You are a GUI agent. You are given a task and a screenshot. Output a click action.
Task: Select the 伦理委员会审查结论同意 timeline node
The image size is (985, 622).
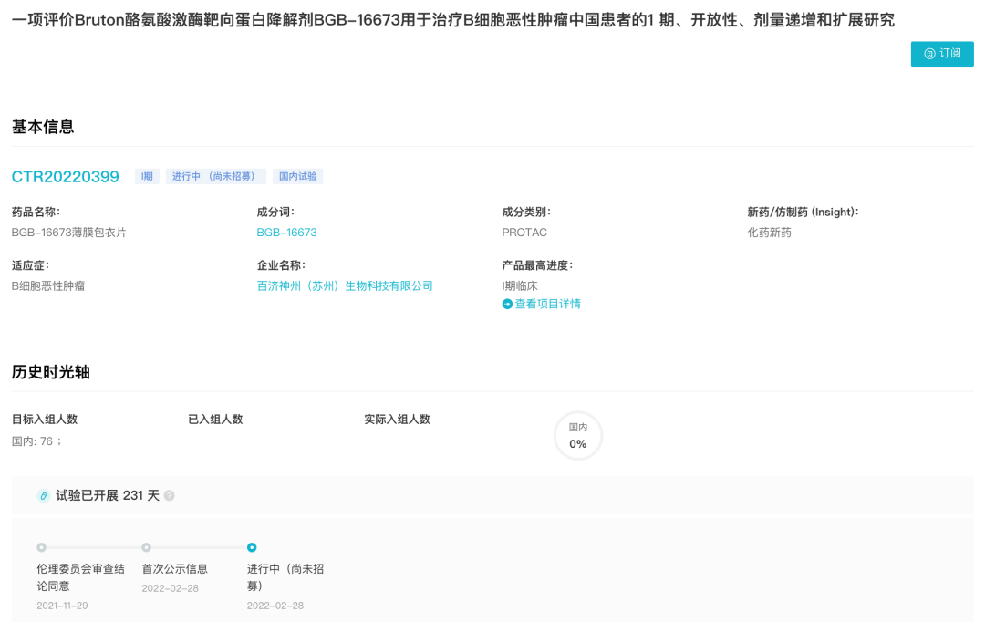[x=41, y=547]
